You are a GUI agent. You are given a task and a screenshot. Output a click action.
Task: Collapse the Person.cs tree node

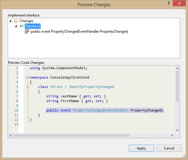pyautogui.click(x=16, y=26)
